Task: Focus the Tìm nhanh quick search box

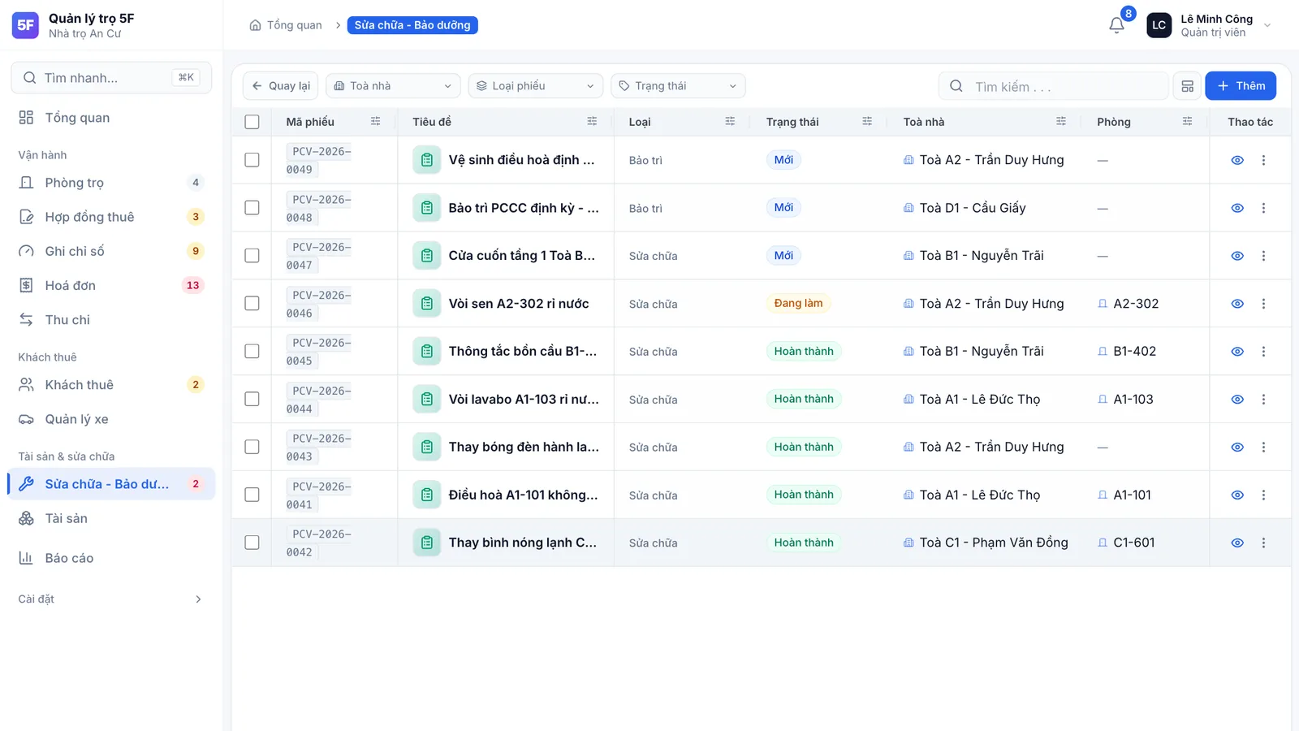Action: click(111, 78)
